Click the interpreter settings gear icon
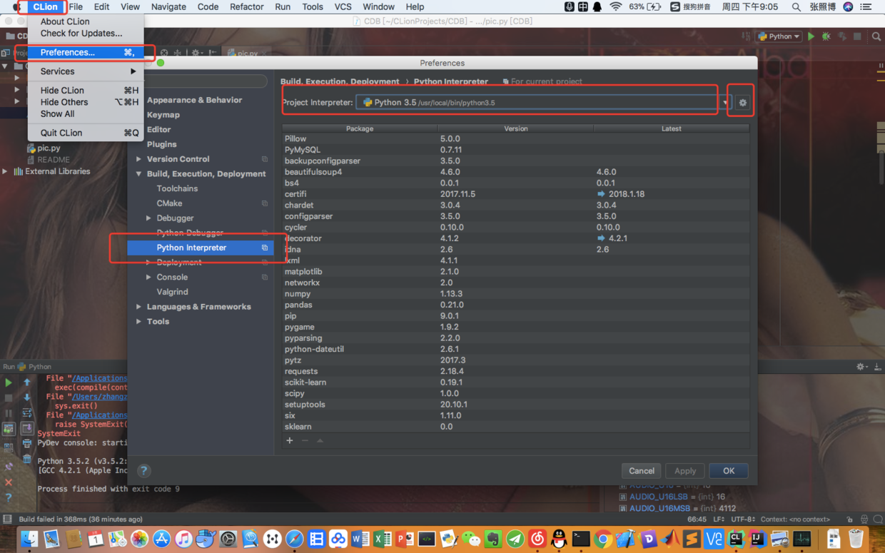885x553 pixels. pos(743,103)
